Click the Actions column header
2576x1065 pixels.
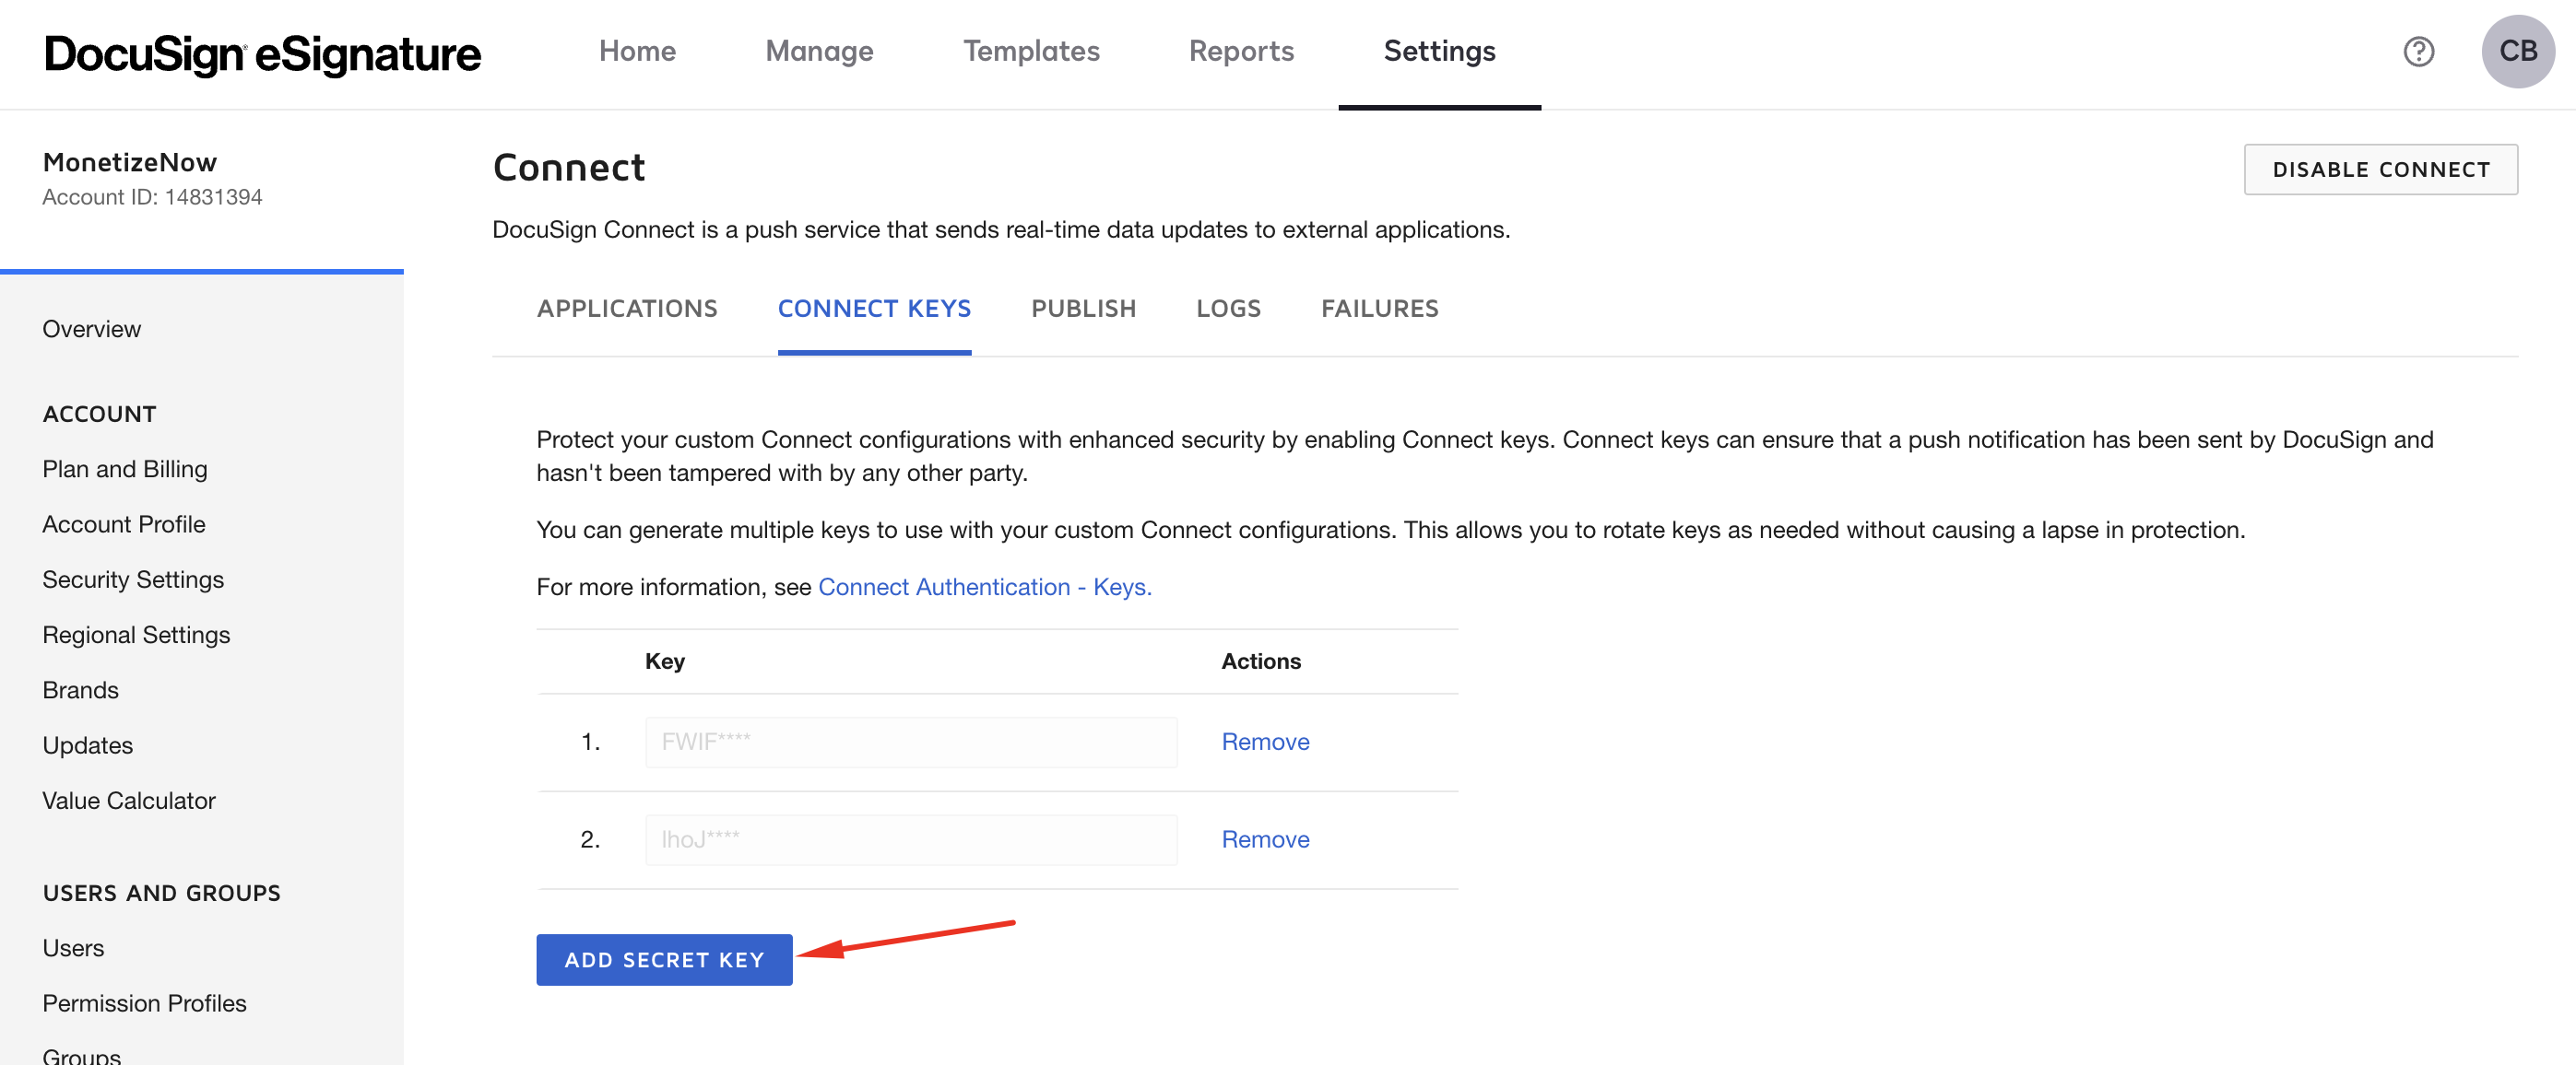1260,661
